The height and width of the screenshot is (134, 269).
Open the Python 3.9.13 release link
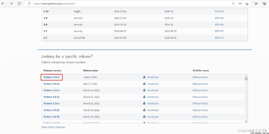click(x=52, y=84)
